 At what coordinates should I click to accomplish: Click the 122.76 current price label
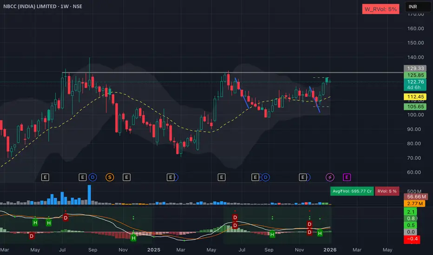[415, 84]
